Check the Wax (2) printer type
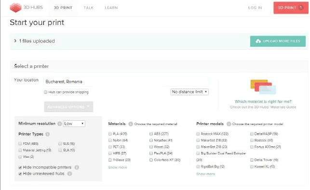Viewport: 310px width, 190px height. click(20, 157)
